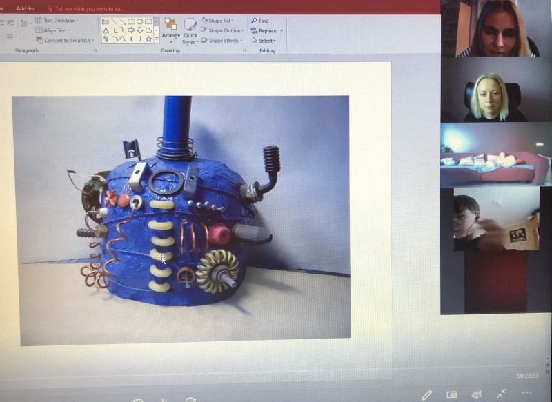Open the Arrange menu icon
Viewport: 552px width, 402px height.
170,30
